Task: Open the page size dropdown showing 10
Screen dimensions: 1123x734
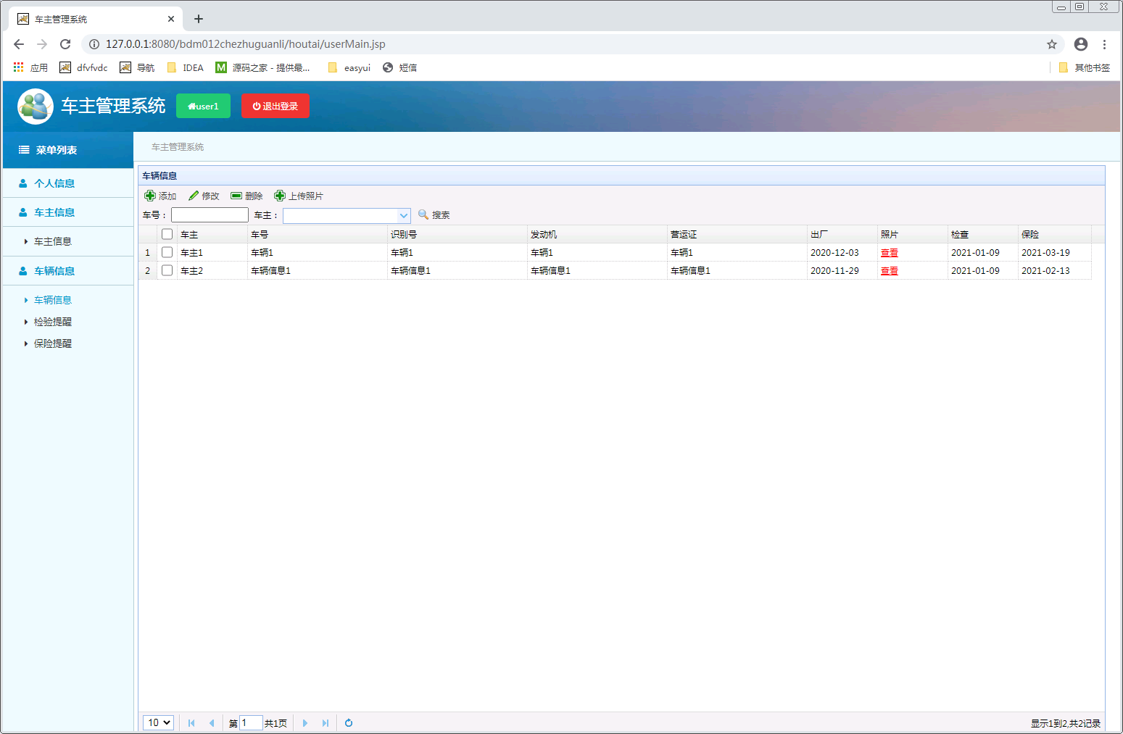Action: coord(158,722)
